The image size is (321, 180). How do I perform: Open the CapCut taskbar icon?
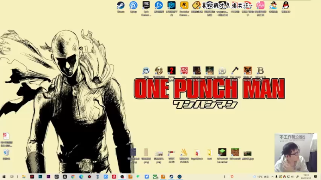coord(65,176)
